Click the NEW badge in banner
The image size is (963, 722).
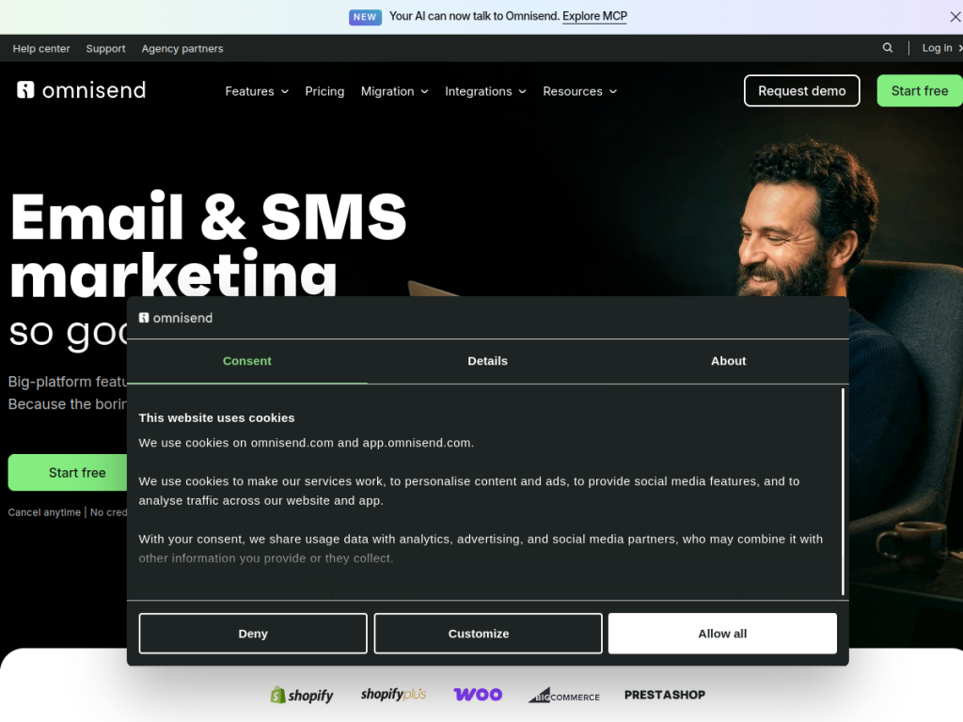pyautogui.click(x=365, y=17)
